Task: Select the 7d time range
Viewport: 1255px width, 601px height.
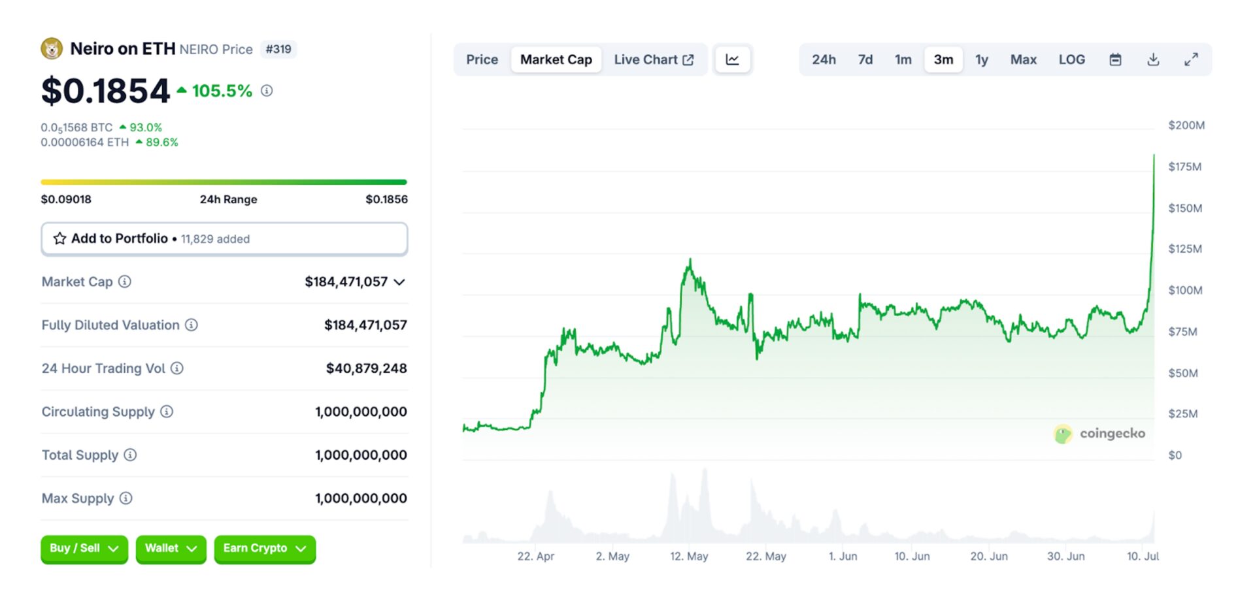Action: point(865,59)
